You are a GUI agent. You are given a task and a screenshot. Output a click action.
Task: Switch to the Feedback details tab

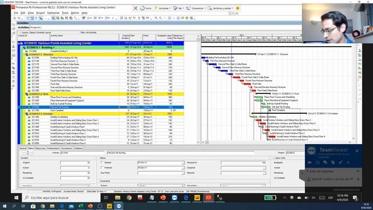[x=78, y=148]
